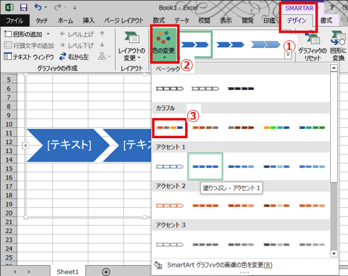This screenshot has width=348, height=276.
Task: Click グラフィックのリセット (Reset Graphic) icon
Action: point(312,46)
